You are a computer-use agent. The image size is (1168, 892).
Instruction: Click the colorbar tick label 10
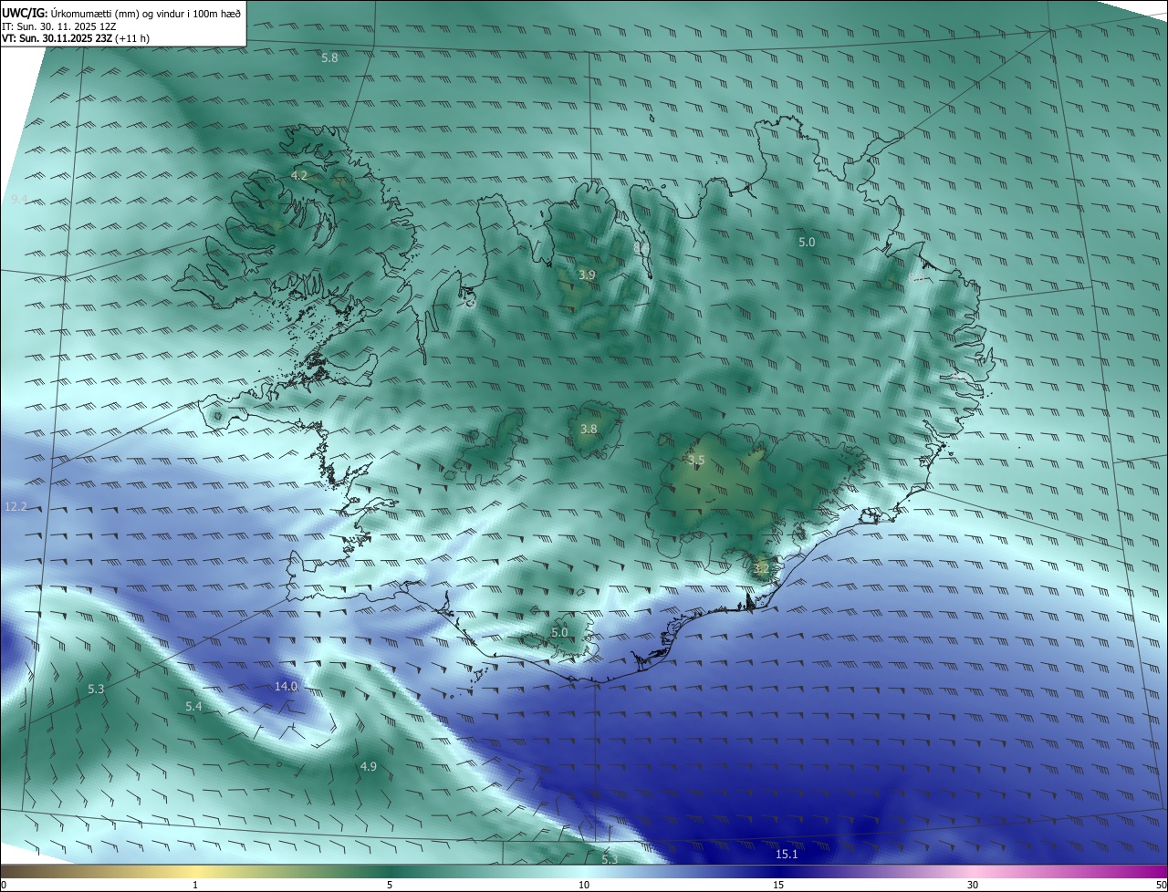(584, 885)
